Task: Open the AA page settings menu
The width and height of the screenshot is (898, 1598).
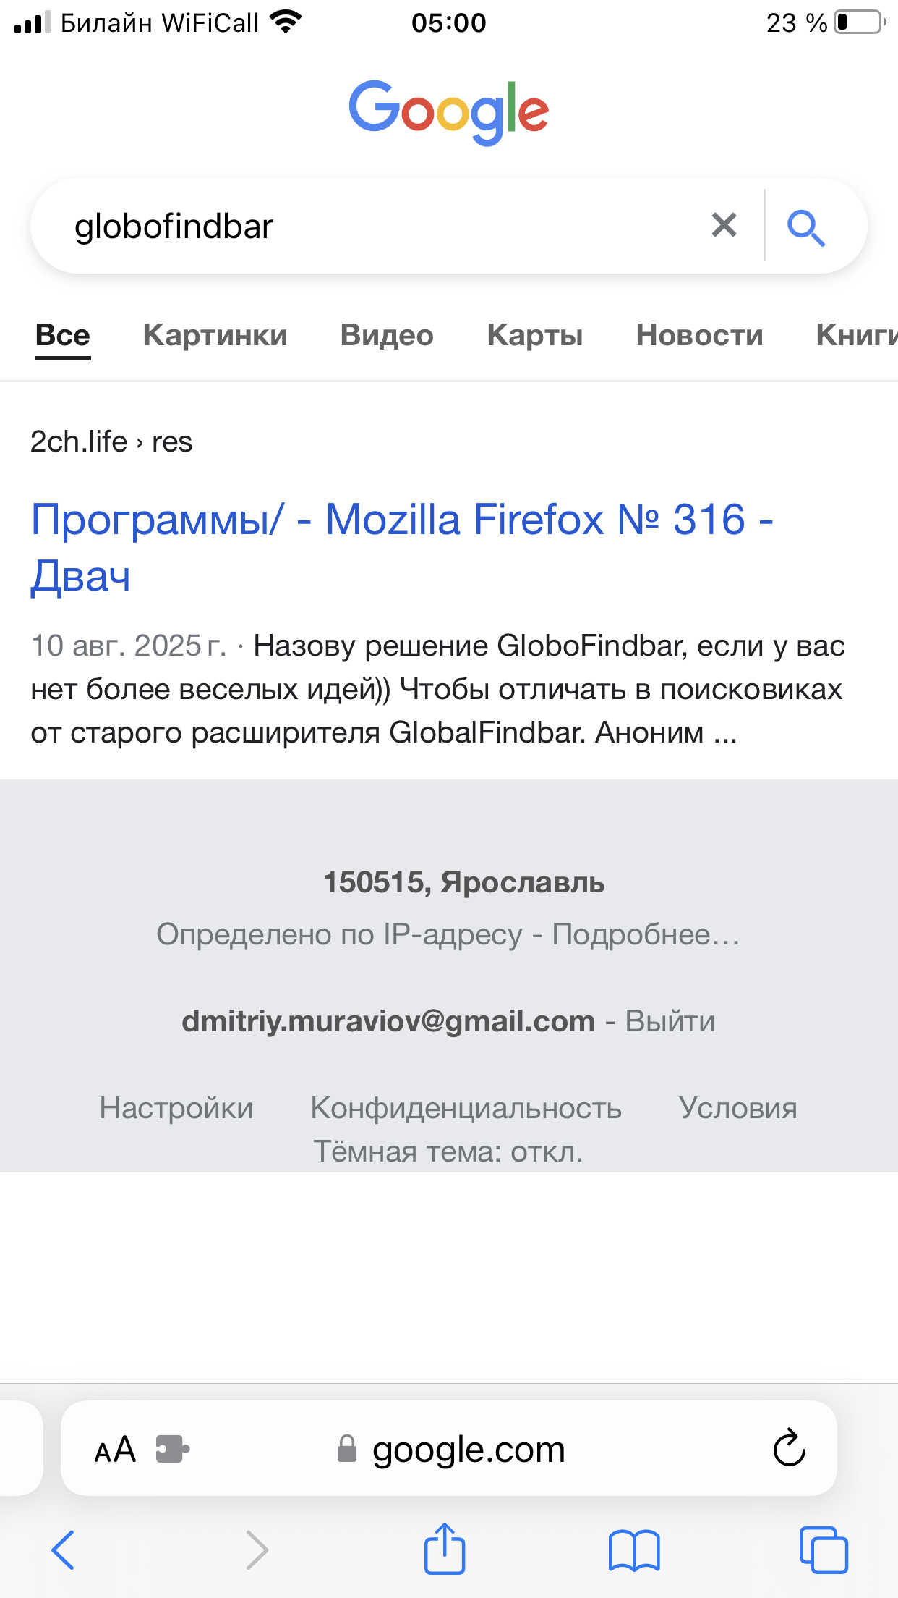Action: pyautogui.click(x=115, y=1450)
